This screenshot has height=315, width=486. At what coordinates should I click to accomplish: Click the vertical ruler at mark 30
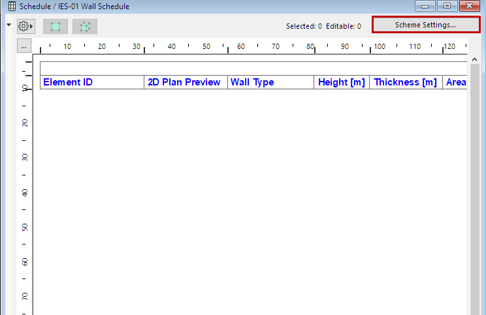click(25, 158)
